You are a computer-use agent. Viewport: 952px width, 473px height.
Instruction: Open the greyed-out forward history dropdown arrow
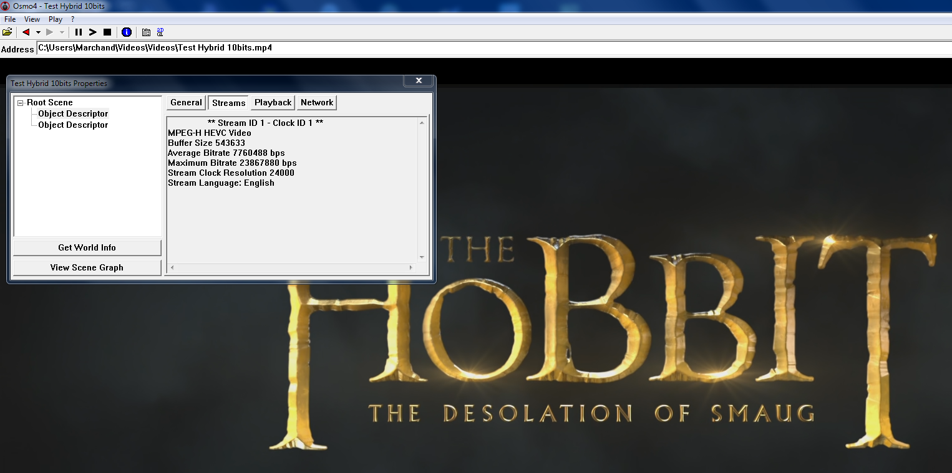tap(62, 32)
